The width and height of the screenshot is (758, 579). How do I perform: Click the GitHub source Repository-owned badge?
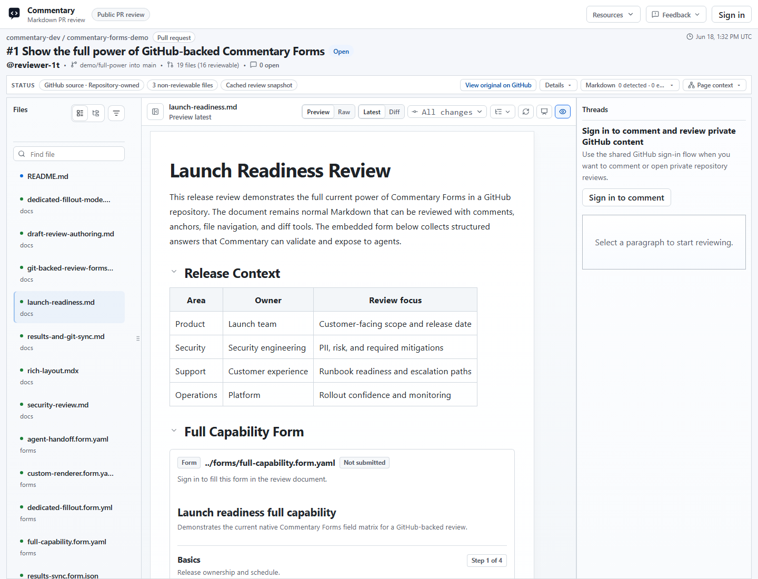pyautogui.click(x=92, y=85)
